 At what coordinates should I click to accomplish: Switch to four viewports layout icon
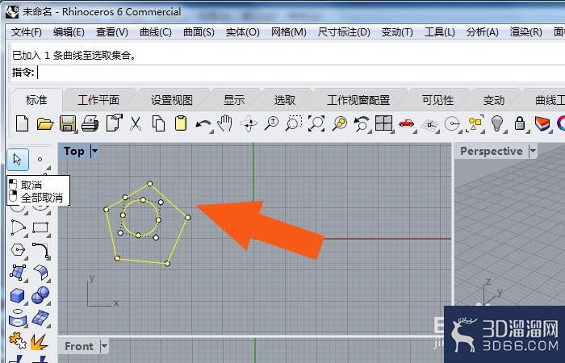click(383, 123)
